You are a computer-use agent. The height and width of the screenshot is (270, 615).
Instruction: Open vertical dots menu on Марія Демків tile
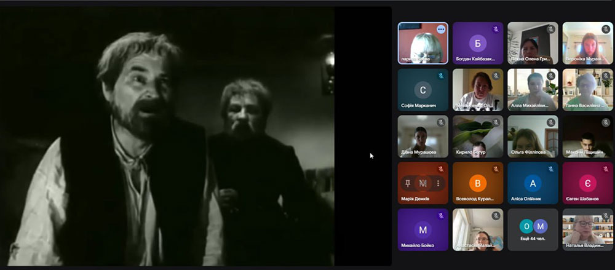point(438,183)
